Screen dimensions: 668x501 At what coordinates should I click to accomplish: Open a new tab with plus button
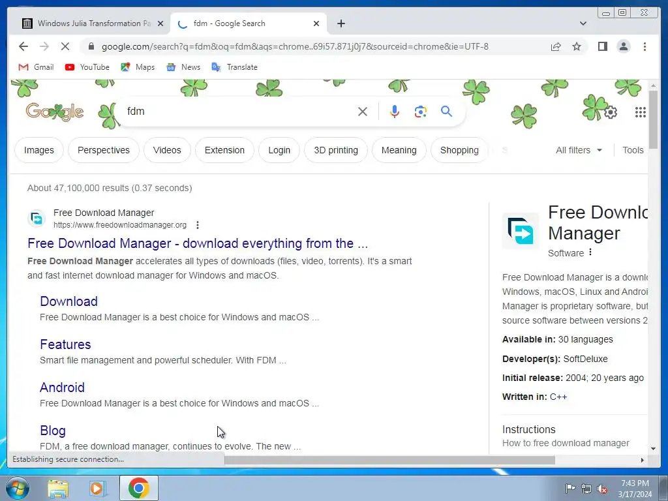click(341, 23)
